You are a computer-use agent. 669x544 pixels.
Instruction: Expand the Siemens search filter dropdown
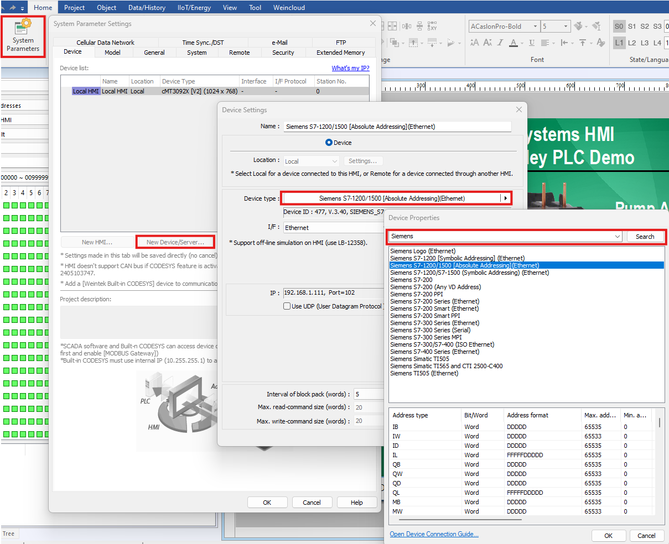tap(618, 237)
